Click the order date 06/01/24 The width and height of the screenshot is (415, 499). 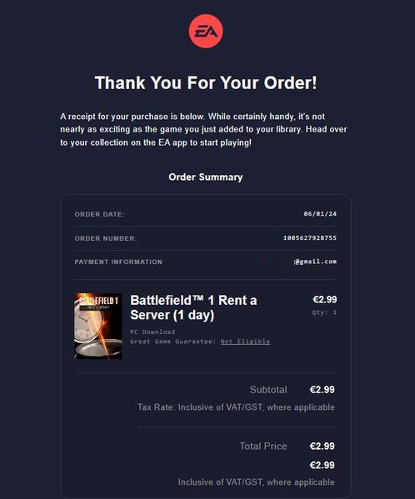tap(320, 214)
